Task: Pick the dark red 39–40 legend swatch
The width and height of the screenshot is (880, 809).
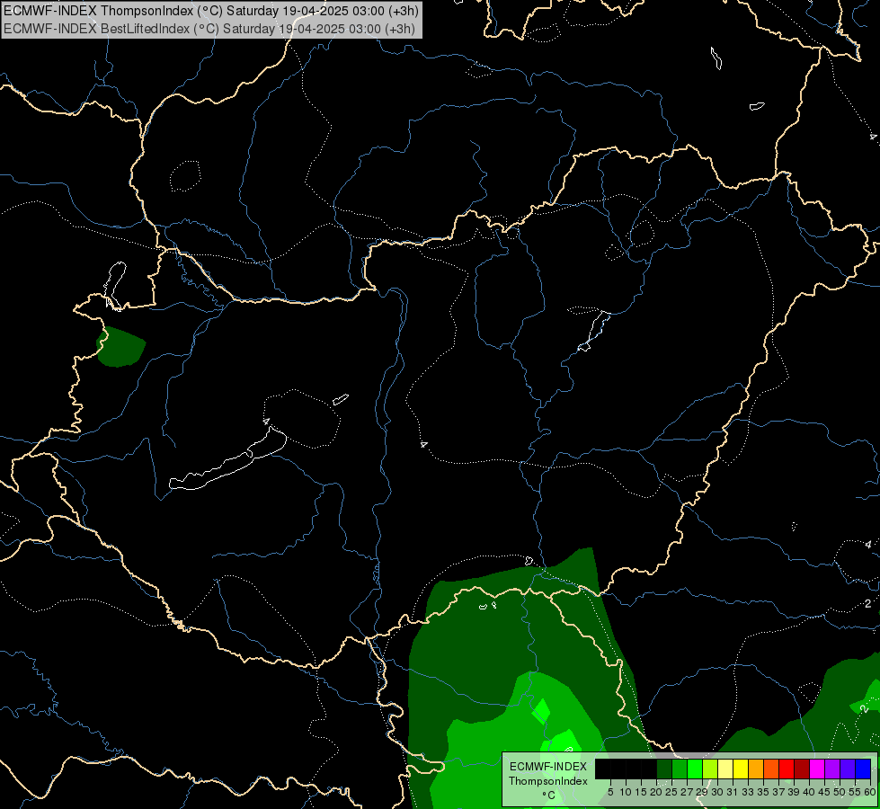Action: pos(802,769)
